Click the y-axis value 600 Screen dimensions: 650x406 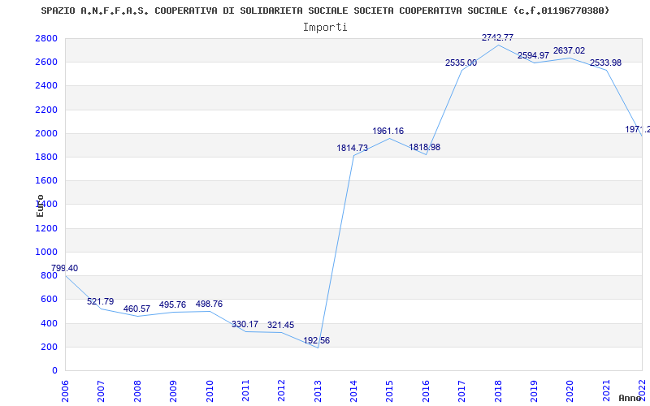[50, 299]
